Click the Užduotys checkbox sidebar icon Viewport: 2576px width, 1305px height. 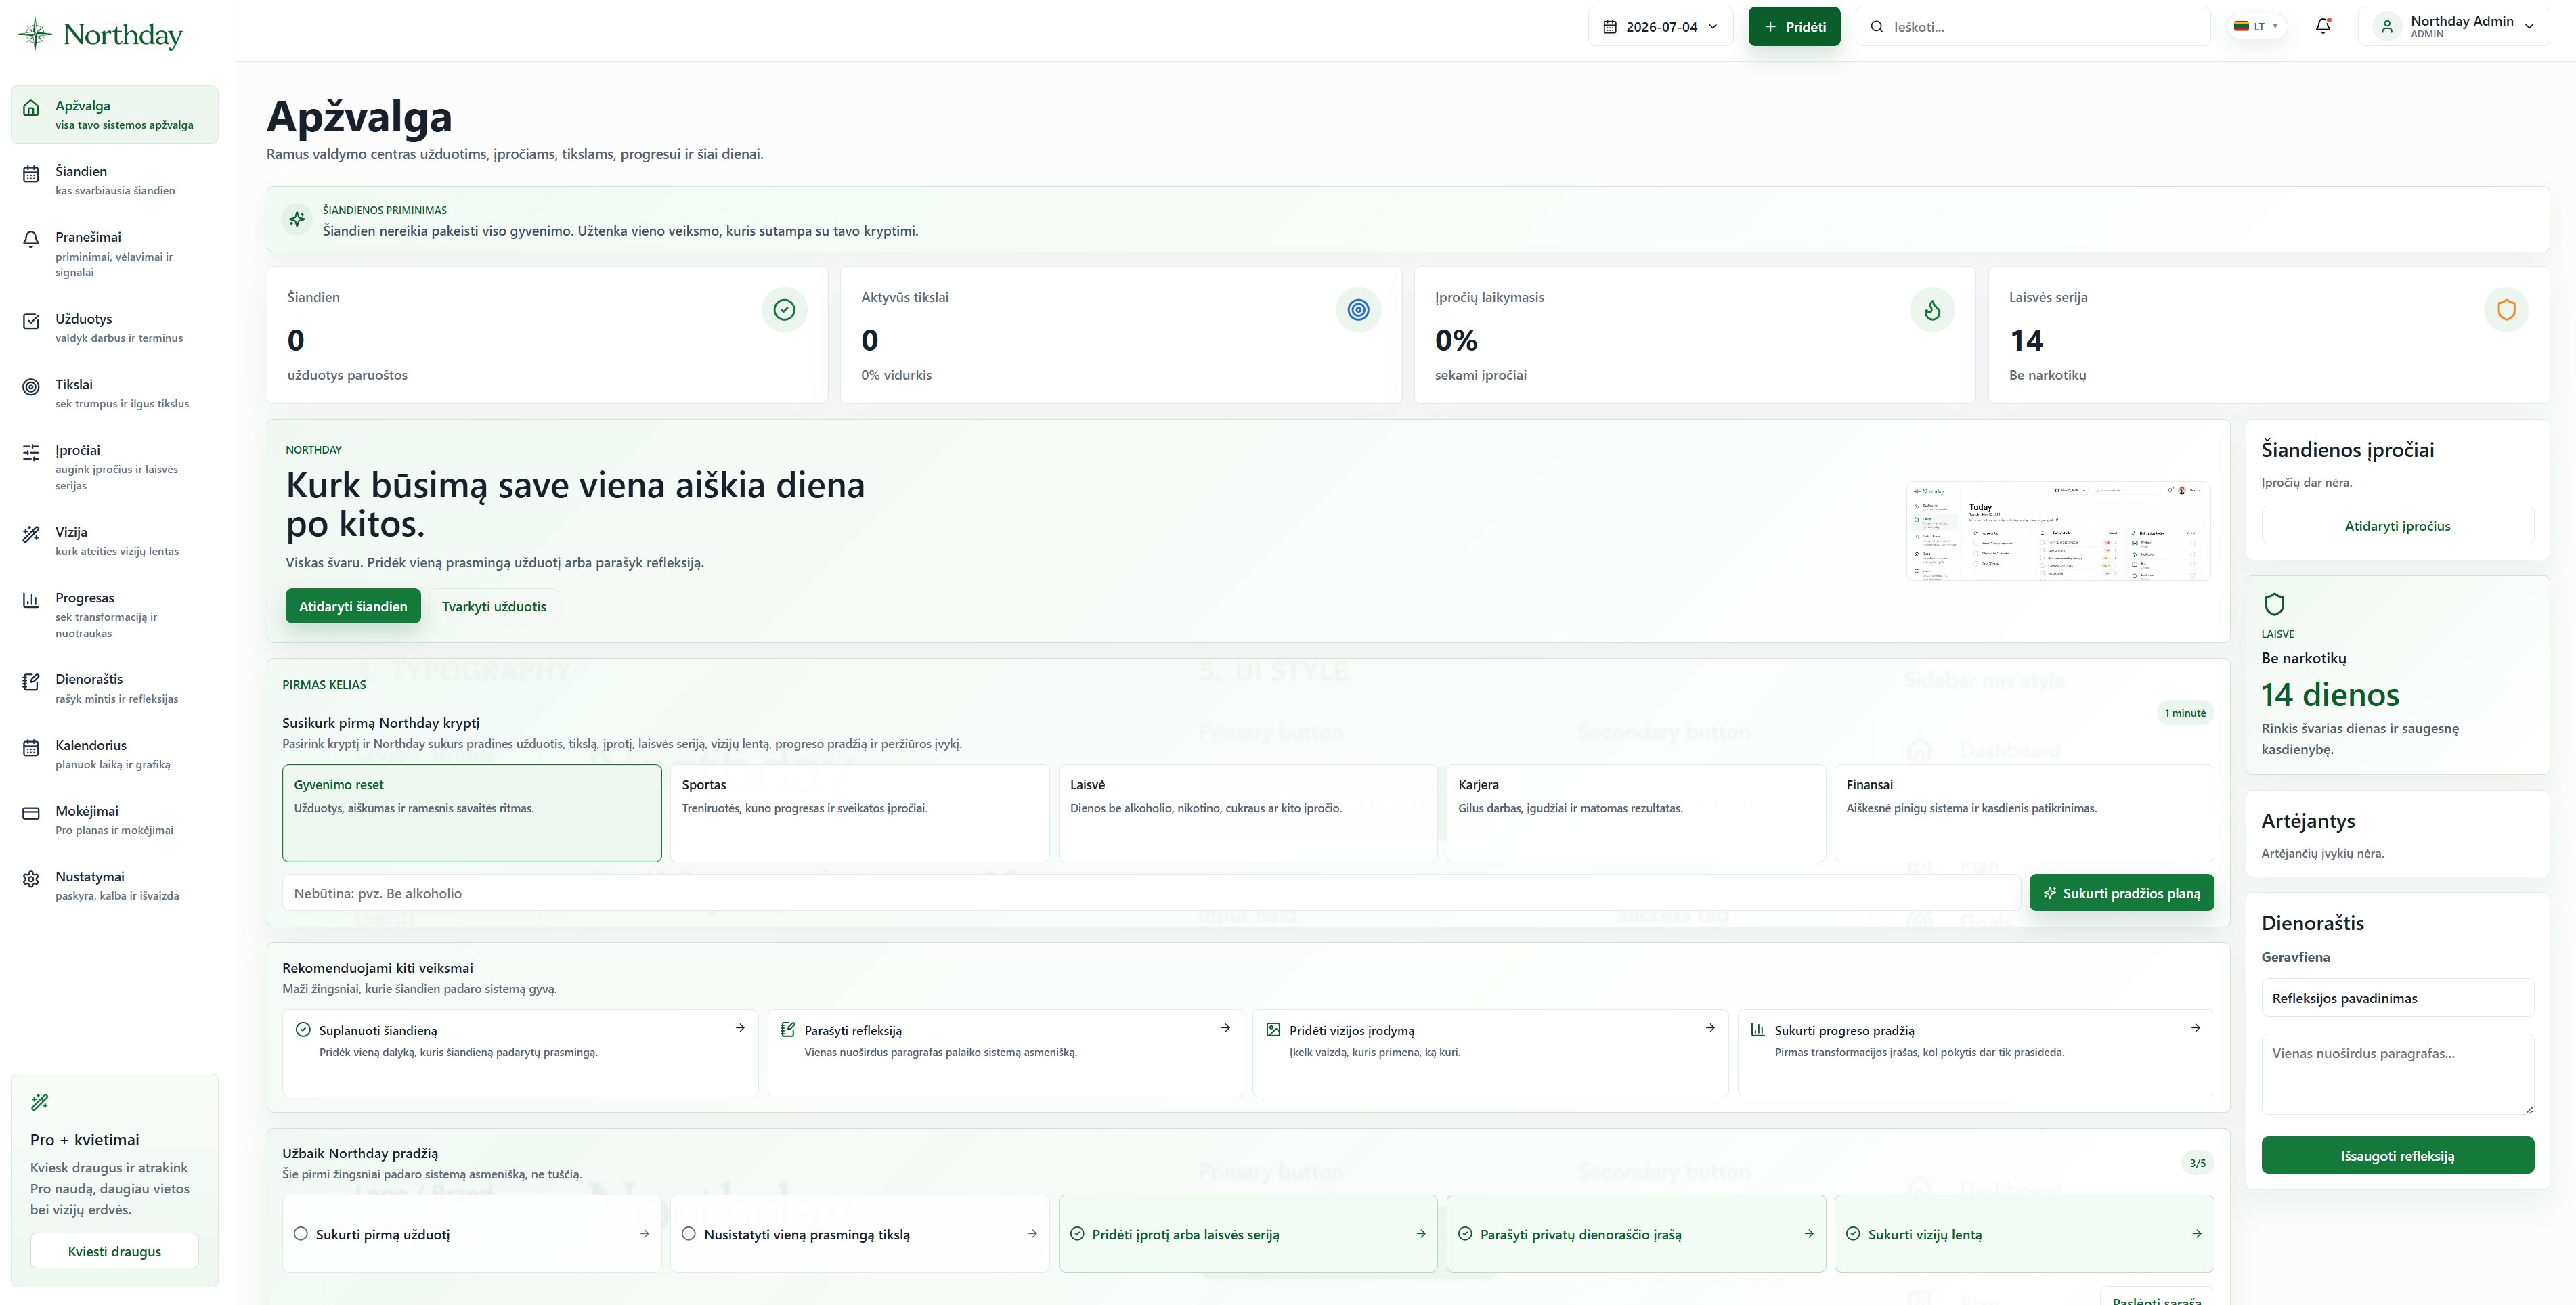[31, 321]
